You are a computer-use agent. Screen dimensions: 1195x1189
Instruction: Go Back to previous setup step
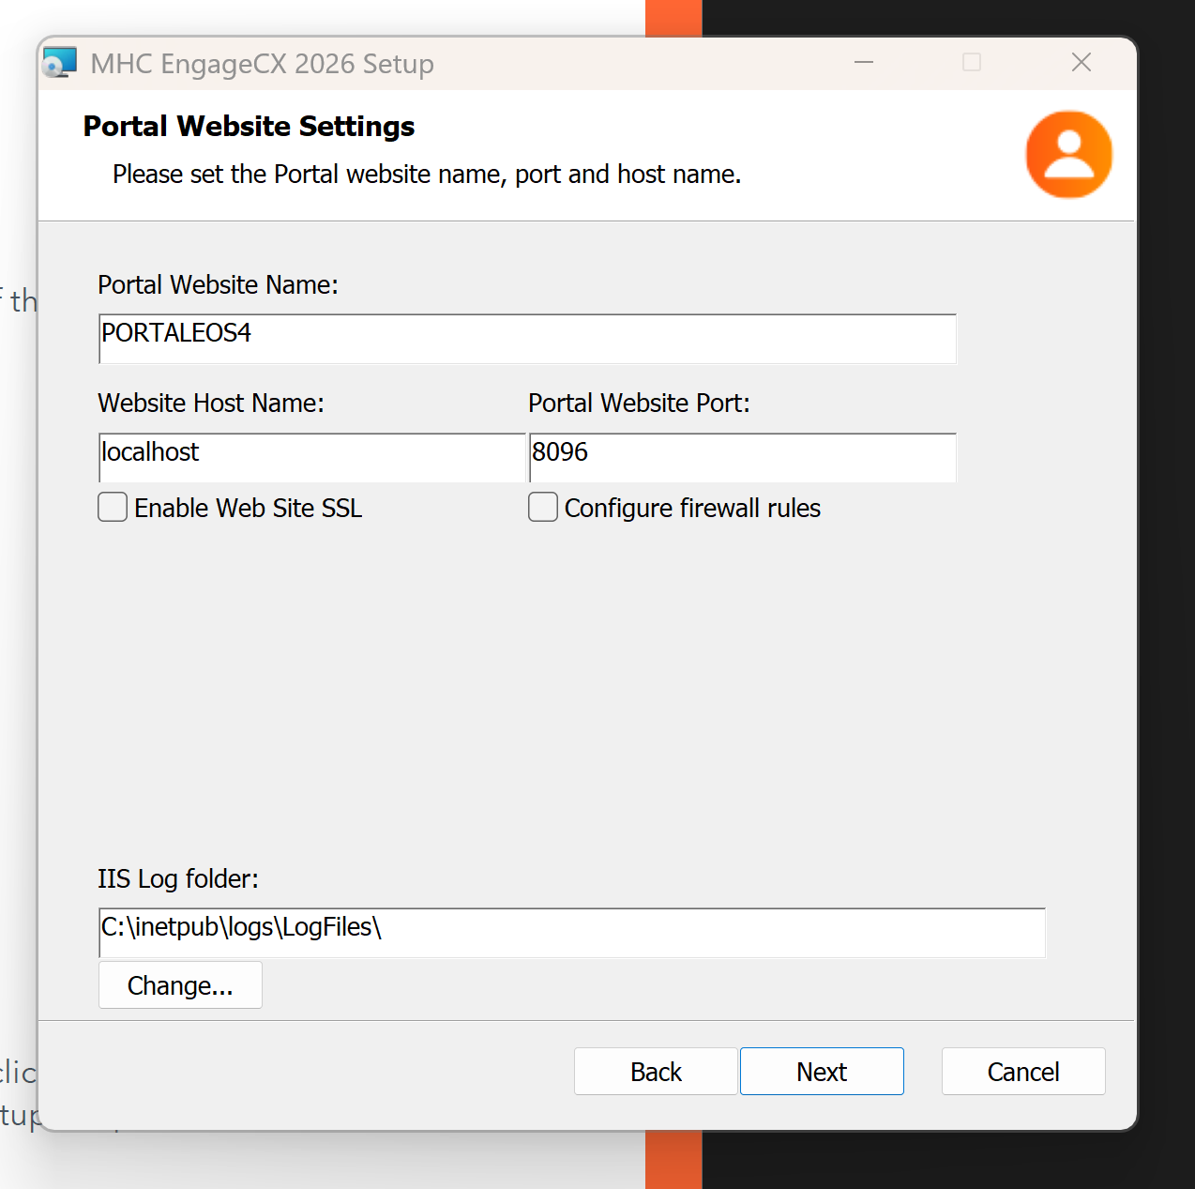point(656,1071)
